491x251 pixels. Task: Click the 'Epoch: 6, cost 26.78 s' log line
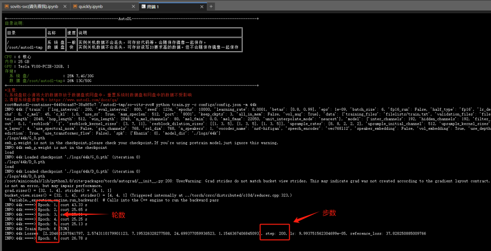tap(46, 238)
